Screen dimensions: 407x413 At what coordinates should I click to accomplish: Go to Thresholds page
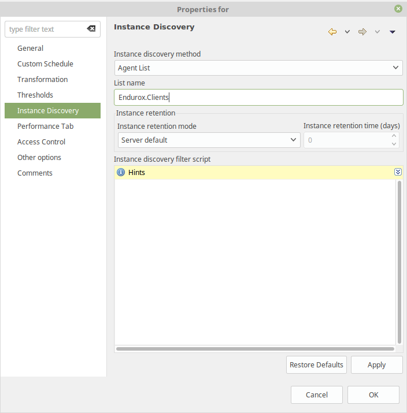[x=35, y=95]
